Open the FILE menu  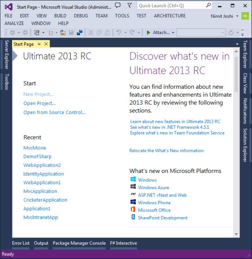9,16
